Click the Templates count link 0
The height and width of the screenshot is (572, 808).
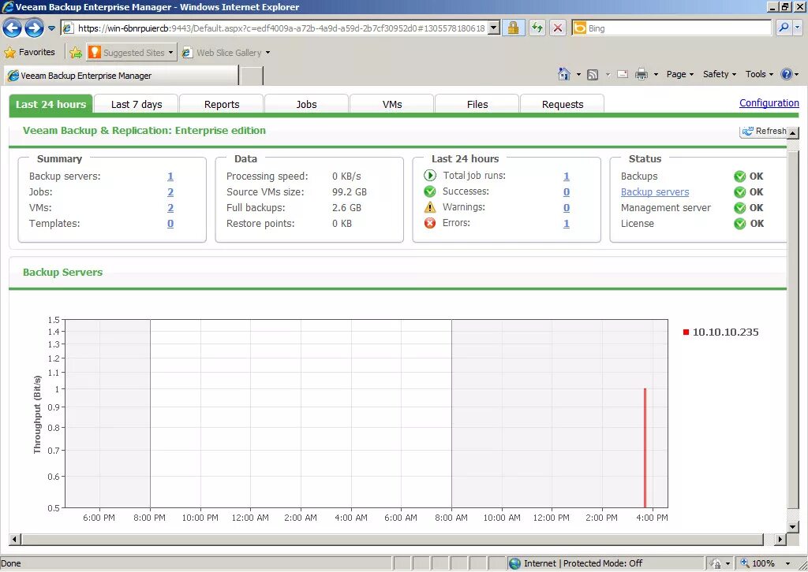170,224
